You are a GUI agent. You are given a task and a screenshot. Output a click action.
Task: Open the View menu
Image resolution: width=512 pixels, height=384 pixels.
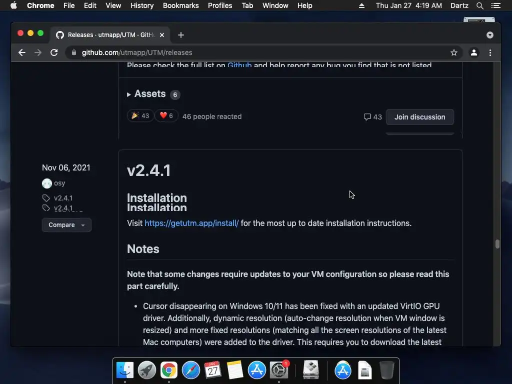113,5
